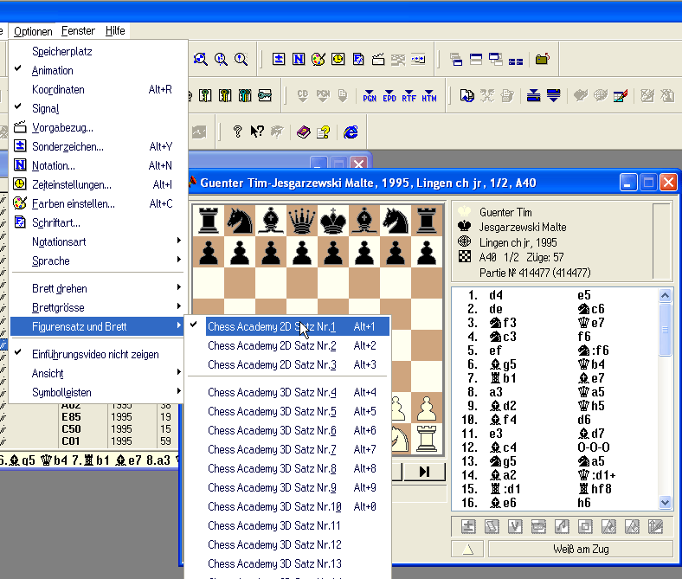Click the V variation button under move list
682x579 pixels.
point(515,526)
